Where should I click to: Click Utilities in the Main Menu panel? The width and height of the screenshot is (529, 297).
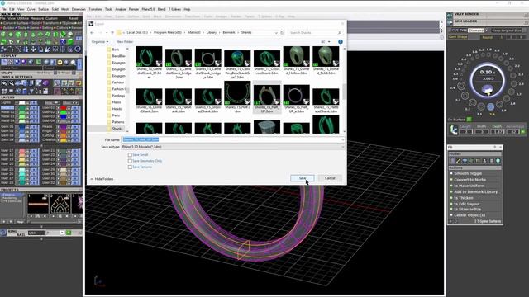pyautogui.click(x=23, y=19)
